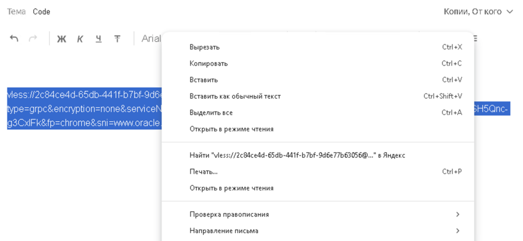Image resolution: width=523 pixels, height=241 pixels.
Task: Open the Arial font selector
Action: (151, 39)
